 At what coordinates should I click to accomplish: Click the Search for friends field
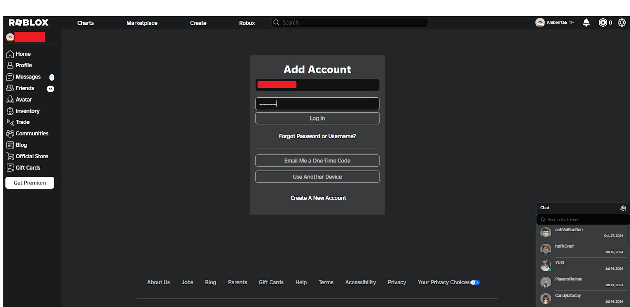[x=583, y=219]
